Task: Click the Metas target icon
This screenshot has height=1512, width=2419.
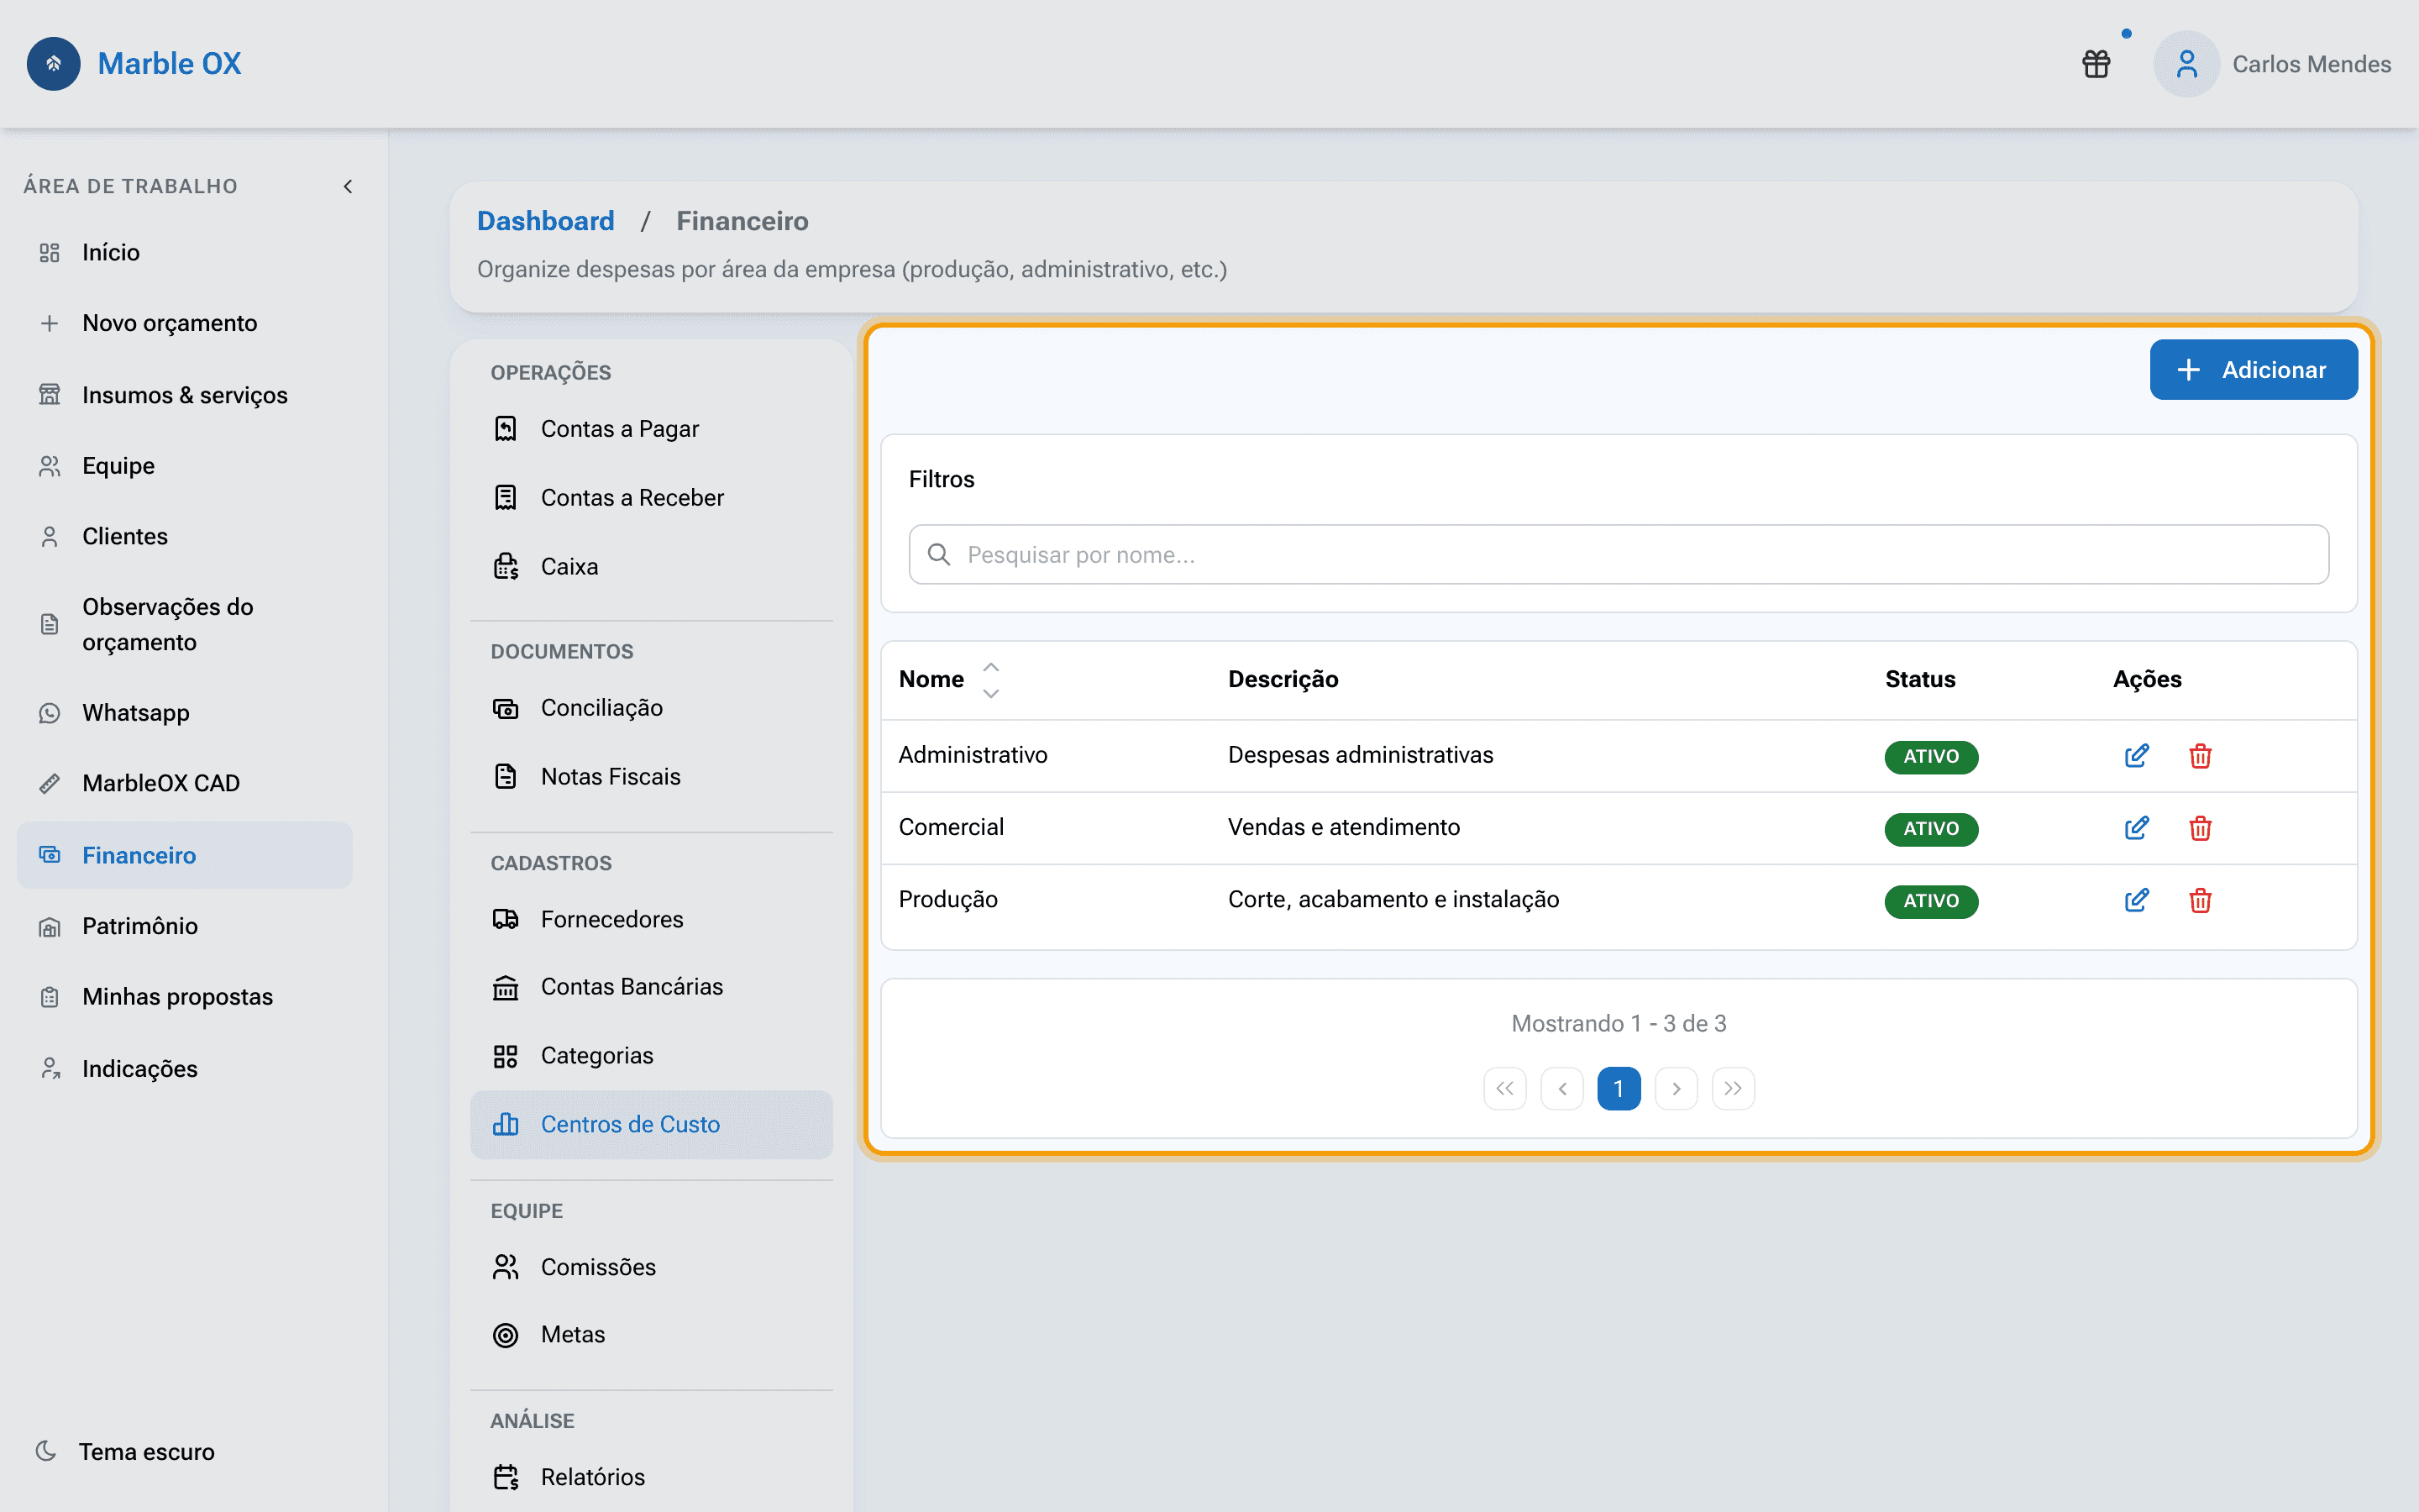Action: 506,1335
